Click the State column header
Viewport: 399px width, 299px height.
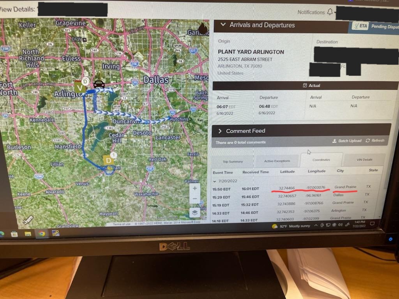click(373, 170)
